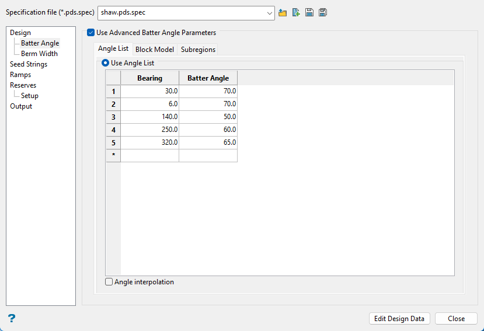Screen dimensions: 484x331
Task: Click the Batter Angle column header
Action: pos(208,78)
